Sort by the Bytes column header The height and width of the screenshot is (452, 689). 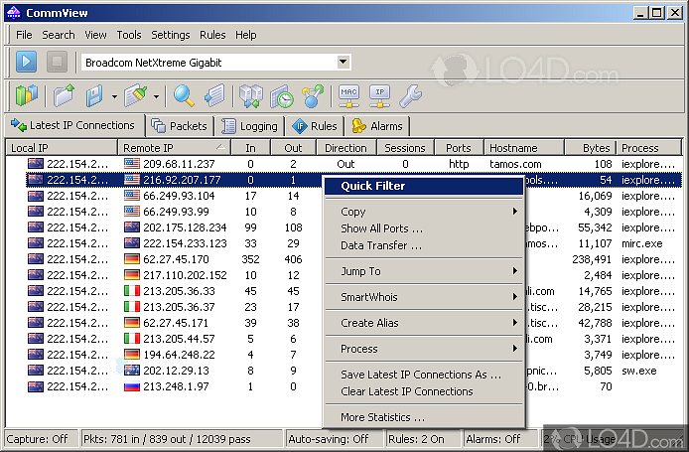coord(591,148)
